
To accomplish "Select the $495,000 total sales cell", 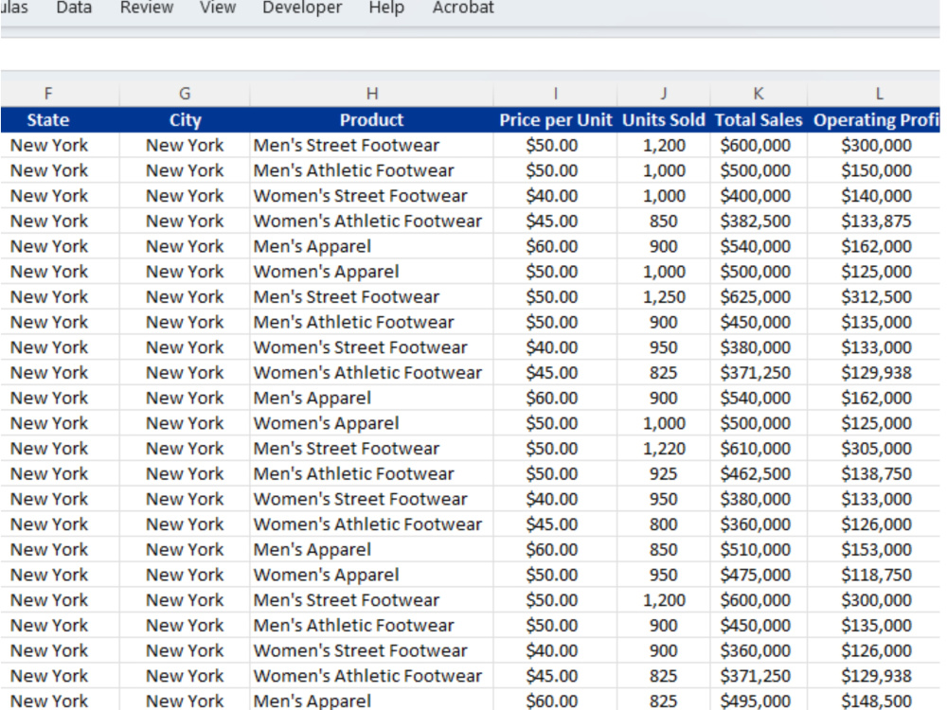I will point(759,701).
